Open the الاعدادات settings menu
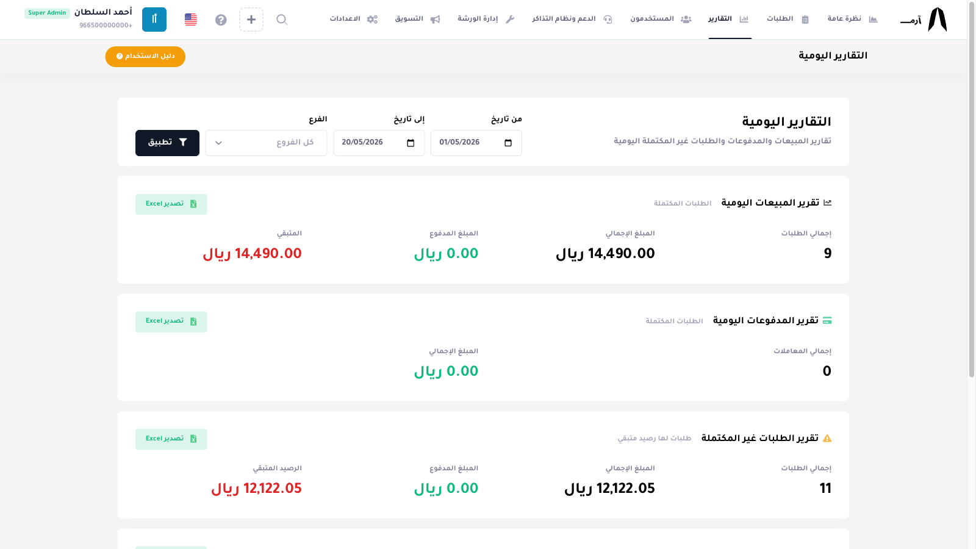Viewport: 976px width, 549px height. 354,19
